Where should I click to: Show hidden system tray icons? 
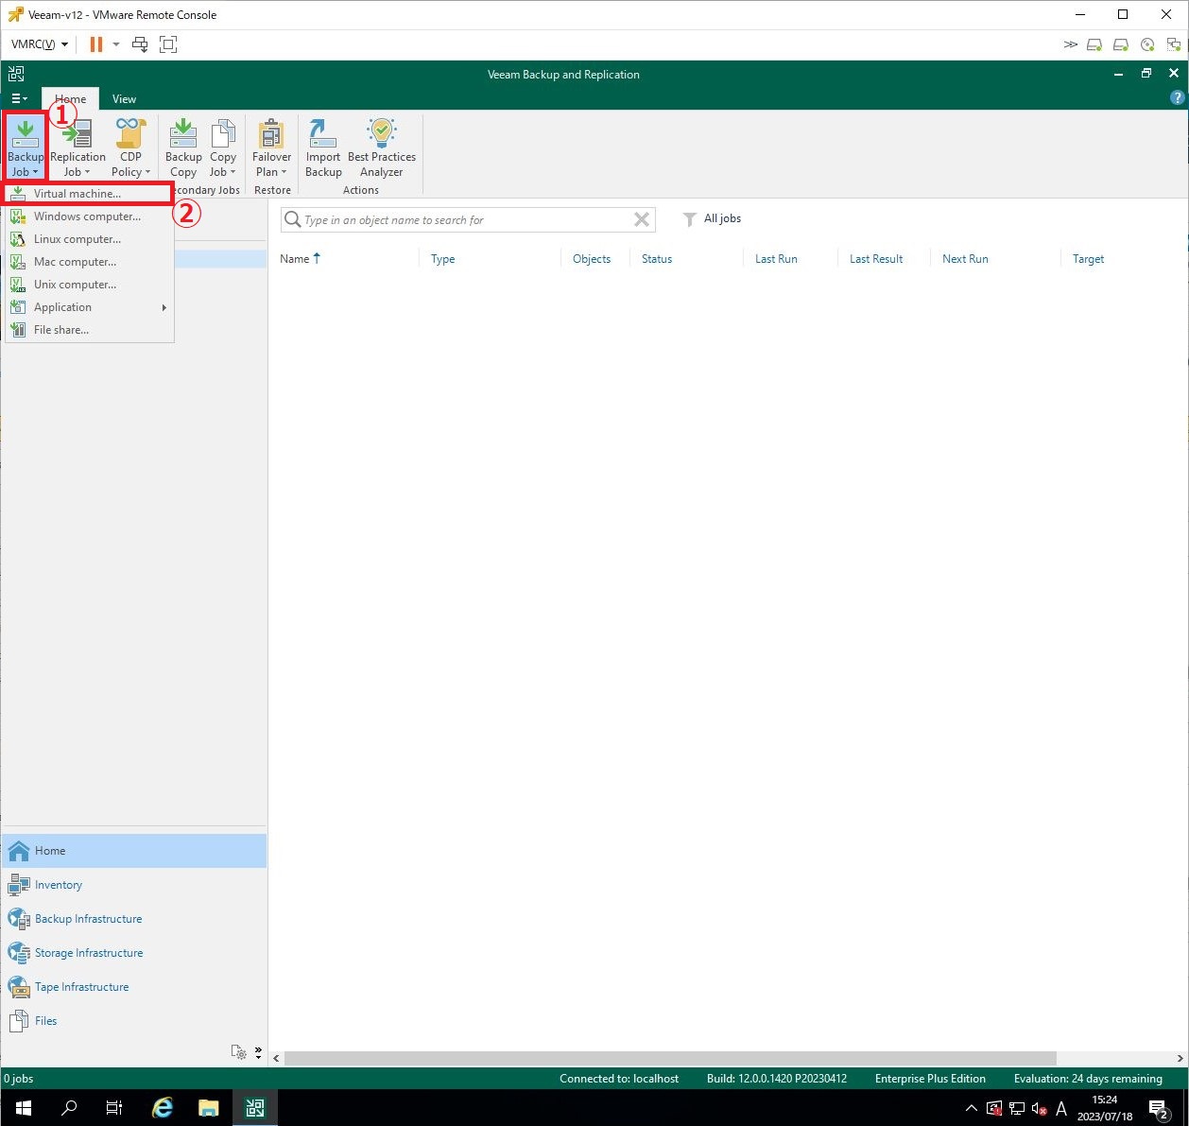(971, 1108)
